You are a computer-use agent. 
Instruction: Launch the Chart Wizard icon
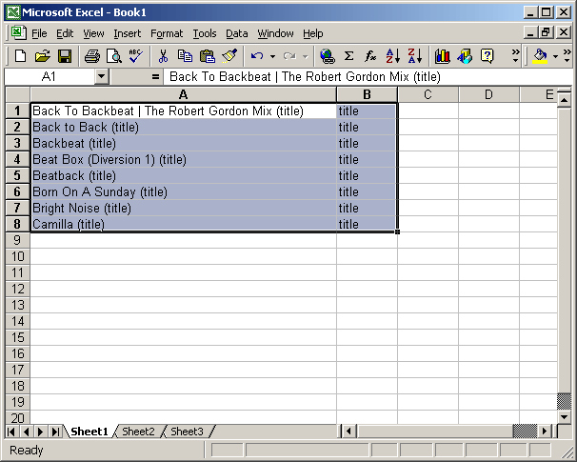point(442,56)
